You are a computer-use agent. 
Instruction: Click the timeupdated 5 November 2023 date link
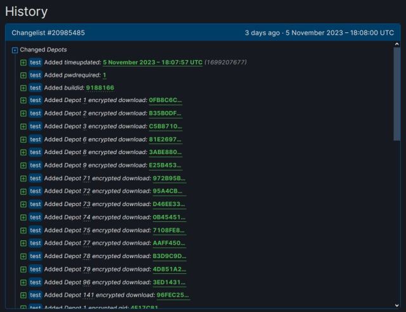click(x=152, y=62)
